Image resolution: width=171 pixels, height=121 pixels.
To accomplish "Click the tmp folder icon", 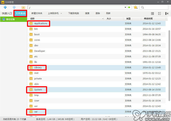I will pos(31,95).
